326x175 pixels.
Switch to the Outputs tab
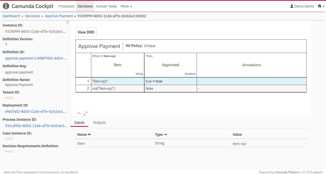[x=99, y=122]
